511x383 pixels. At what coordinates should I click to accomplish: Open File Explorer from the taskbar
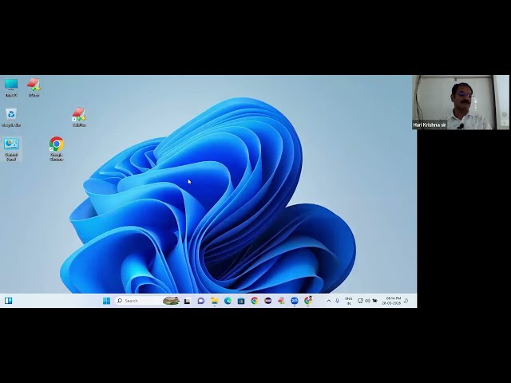(214, 301)
